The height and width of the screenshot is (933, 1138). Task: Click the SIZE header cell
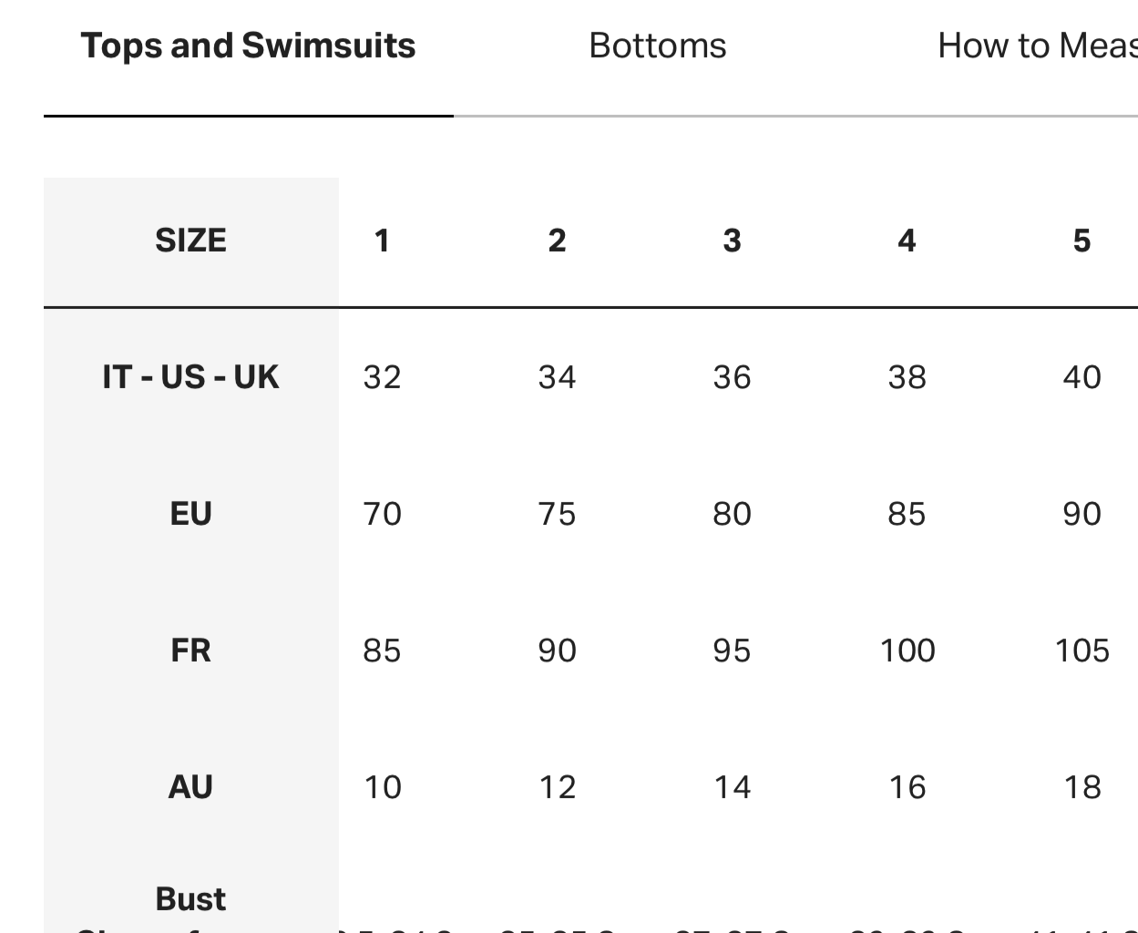190,241
